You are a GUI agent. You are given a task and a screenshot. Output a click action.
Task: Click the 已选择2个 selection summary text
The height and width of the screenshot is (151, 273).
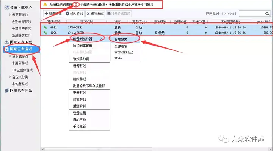point(221,14)
